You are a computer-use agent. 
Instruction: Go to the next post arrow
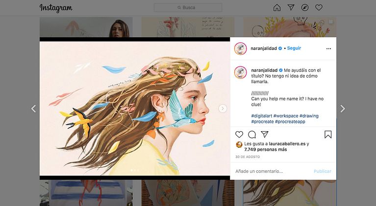point(343,109)
